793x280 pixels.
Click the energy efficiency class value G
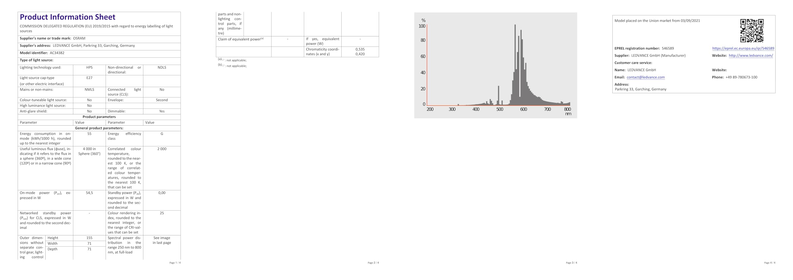click(162, 134)
